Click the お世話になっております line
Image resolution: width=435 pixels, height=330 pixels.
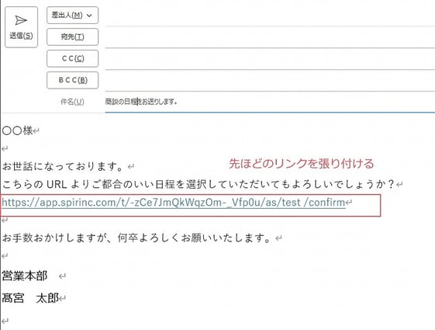(63, 166)
